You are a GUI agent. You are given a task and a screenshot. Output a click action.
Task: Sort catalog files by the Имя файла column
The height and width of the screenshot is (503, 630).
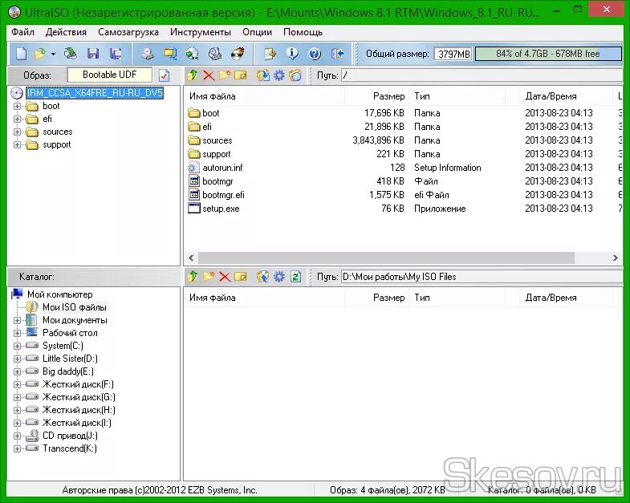[x=264, y=298]
